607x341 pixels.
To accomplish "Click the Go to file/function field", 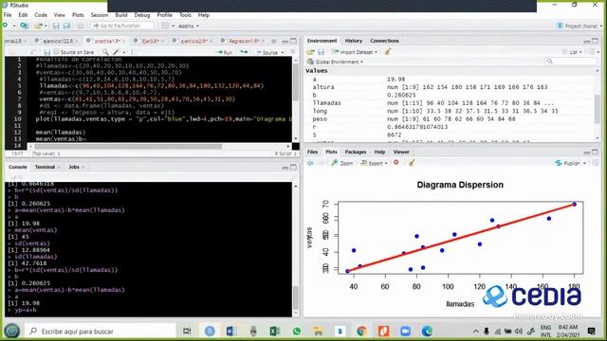I will 122,26.
